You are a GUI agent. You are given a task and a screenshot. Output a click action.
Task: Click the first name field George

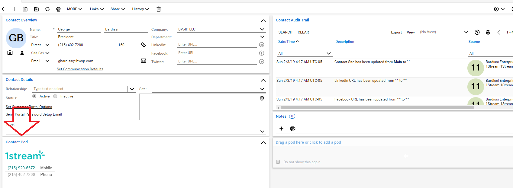point(79,29)
